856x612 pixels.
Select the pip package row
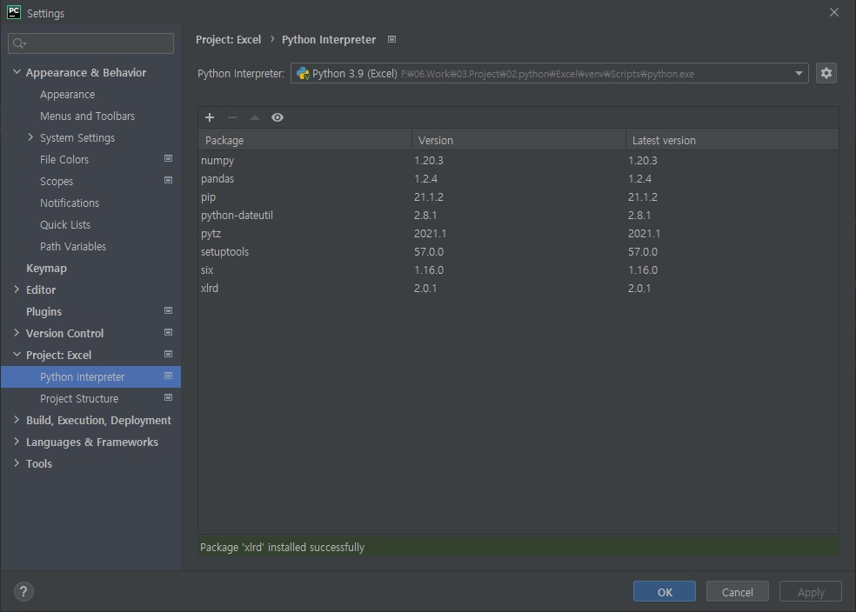518,197
